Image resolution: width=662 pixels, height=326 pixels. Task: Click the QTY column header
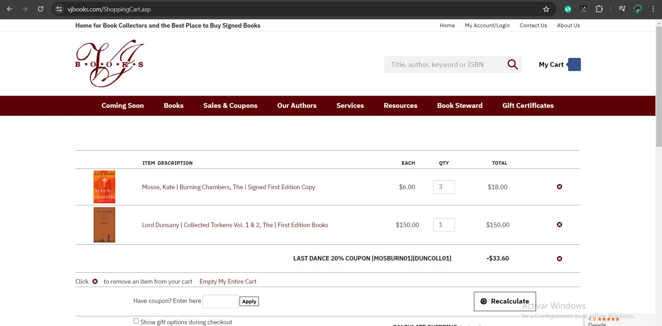coord(444,163)
